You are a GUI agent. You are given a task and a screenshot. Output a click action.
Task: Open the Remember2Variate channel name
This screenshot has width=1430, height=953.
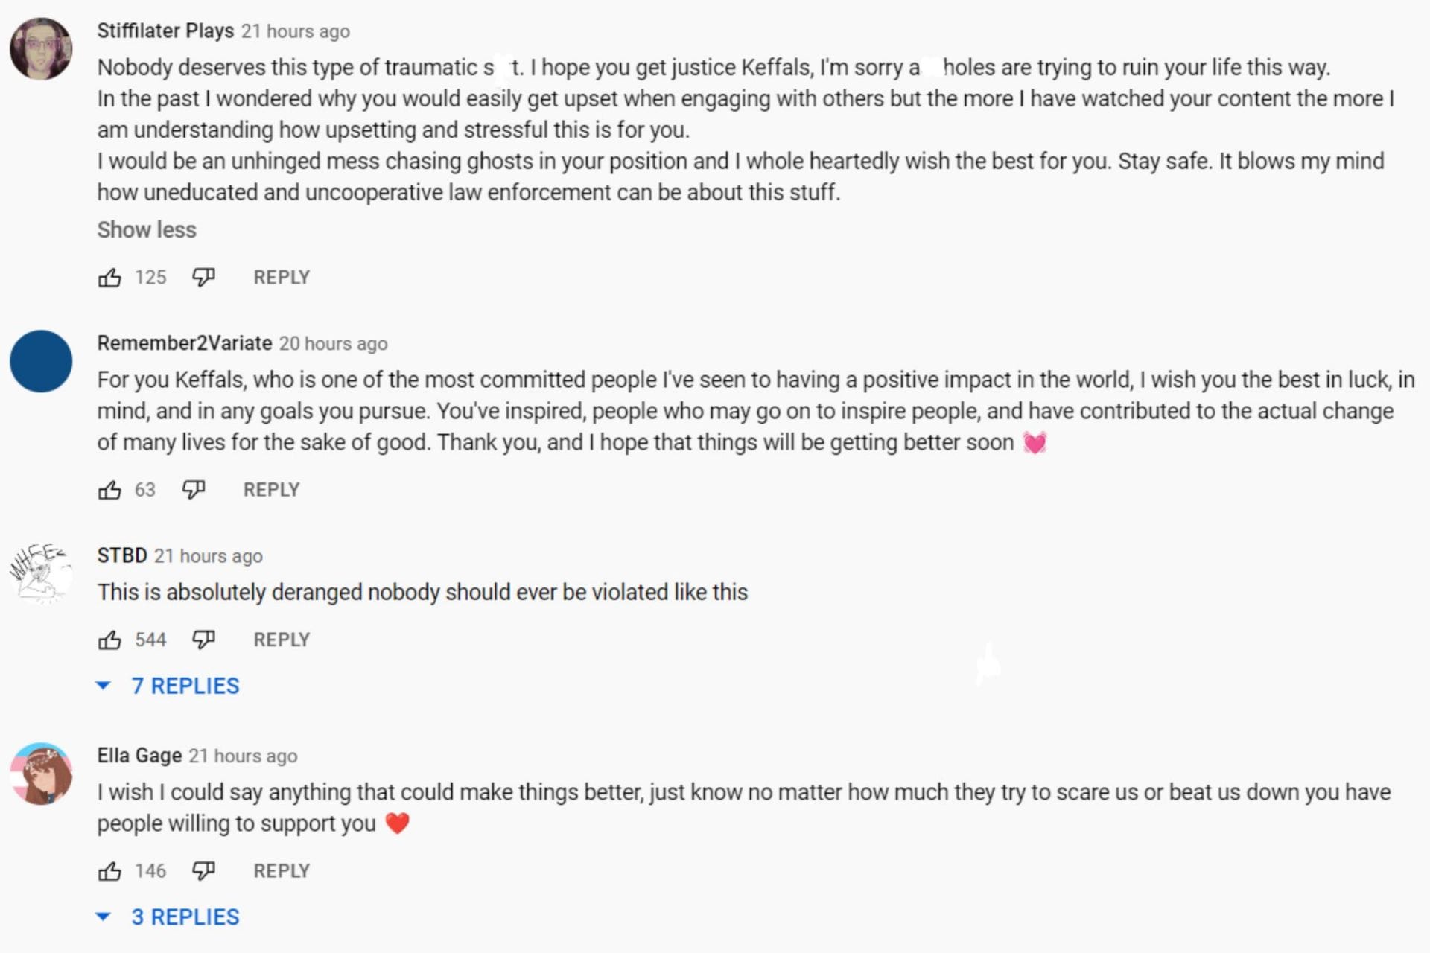click(x=185, y=343)
